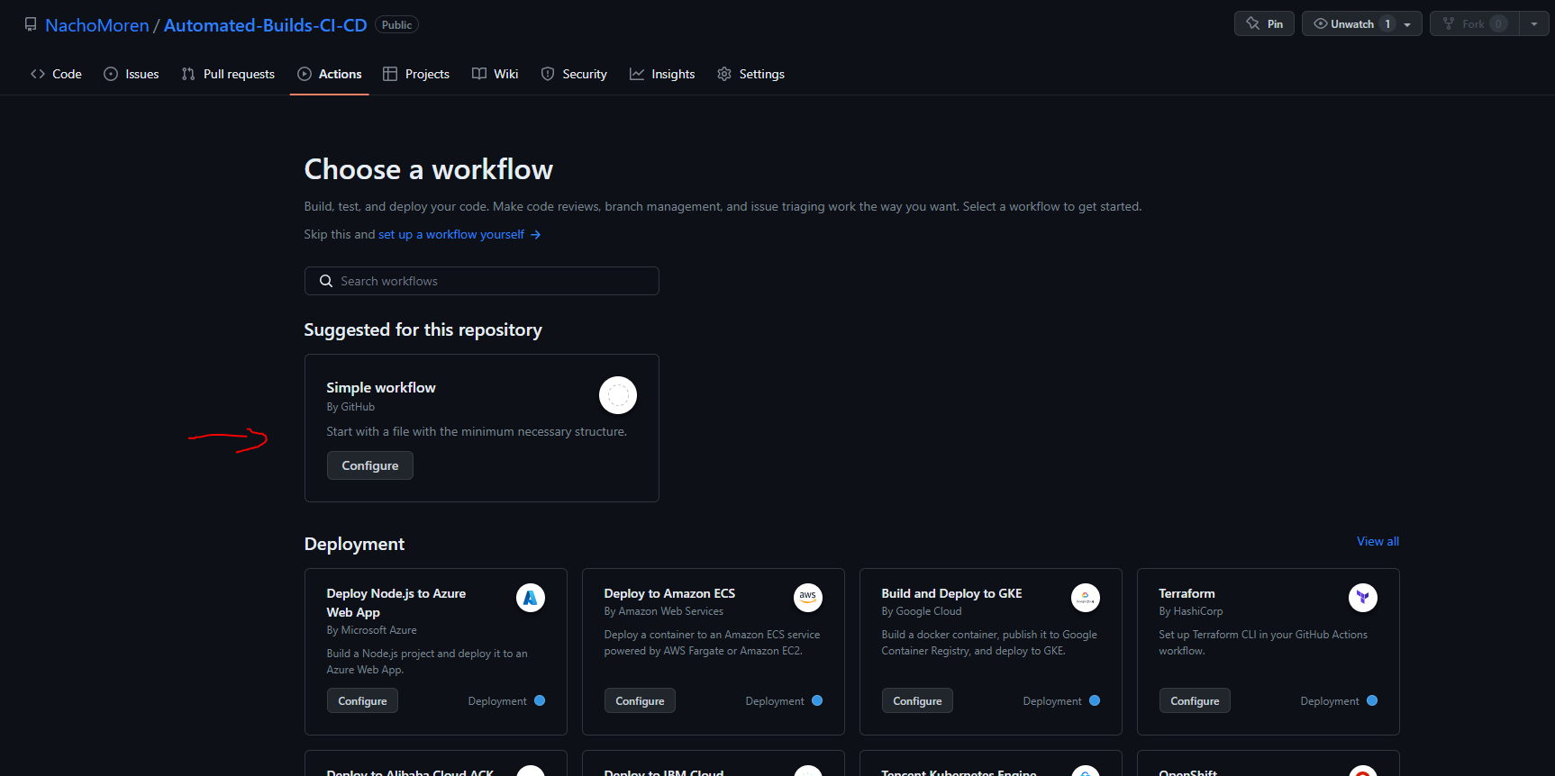This screenshot has height=776, width=1555.
Task: Click the 'Build and Deploy to GKE' title
Action: coord(951,593)
